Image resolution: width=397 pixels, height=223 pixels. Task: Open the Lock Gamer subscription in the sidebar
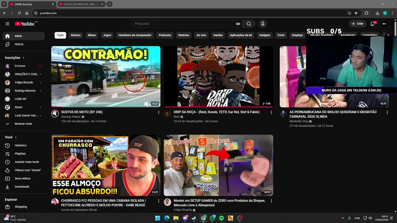click(x=24, y=116)
